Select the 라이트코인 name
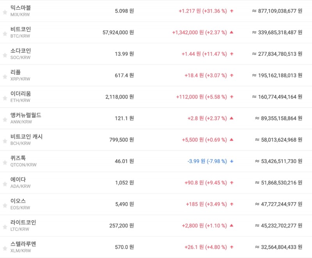 (x=23, y=223)
